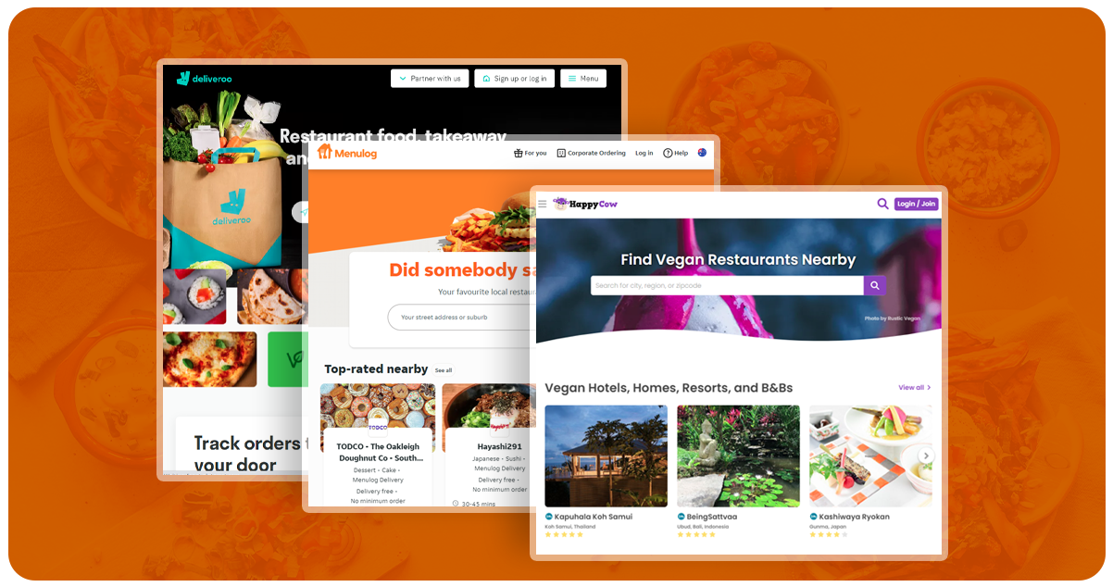Click the purple search button beside city field
This screenshot has height=587, width=1113.
(x=875, y=285)
